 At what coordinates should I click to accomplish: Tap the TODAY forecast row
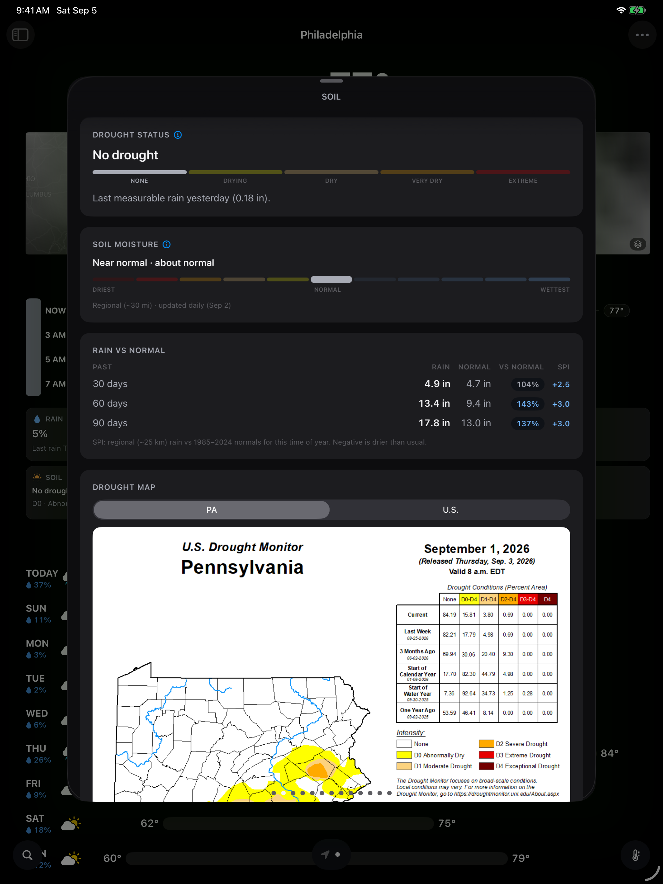click(x=46, y=579)
